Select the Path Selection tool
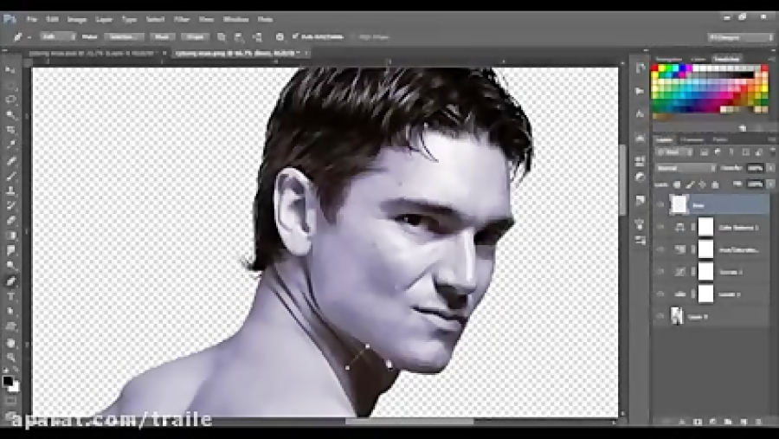Screen dimensions: 779x439 [10, 311]
